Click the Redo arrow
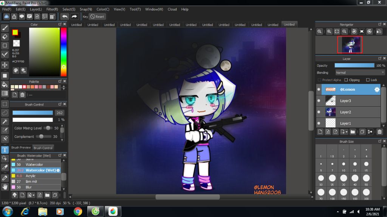 (x=74, y=17)
